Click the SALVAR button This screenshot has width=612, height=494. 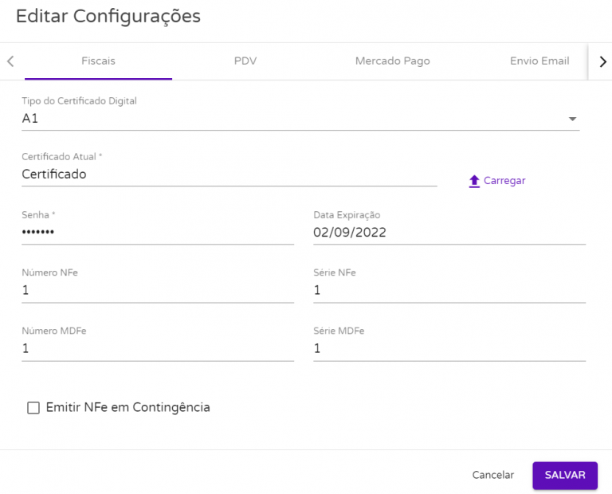click(565, 475)
